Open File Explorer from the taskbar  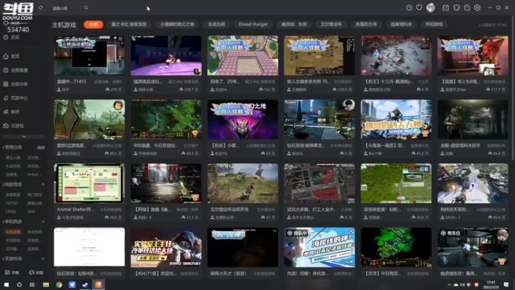point(46,284)
